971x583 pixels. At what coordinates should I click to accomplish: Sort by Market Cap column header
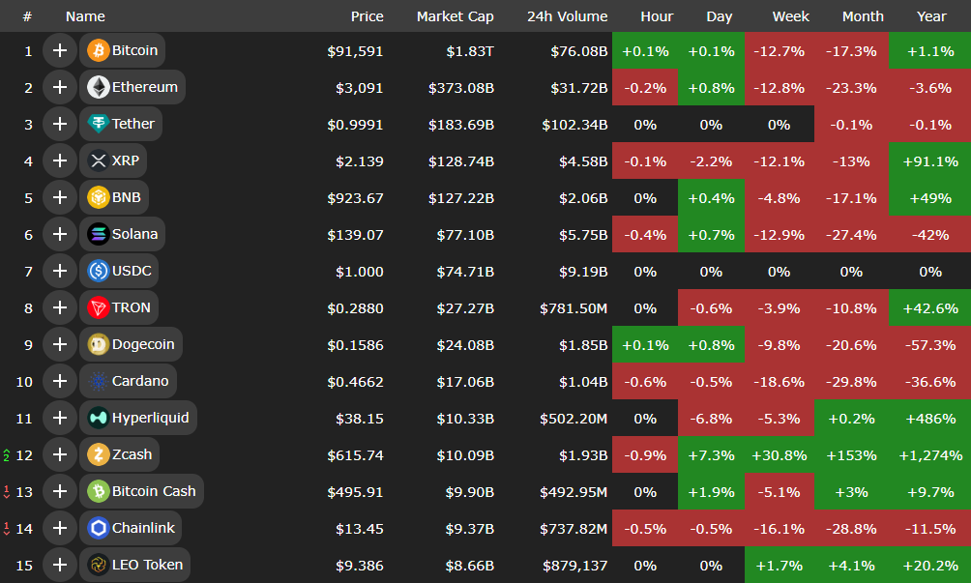455,16
